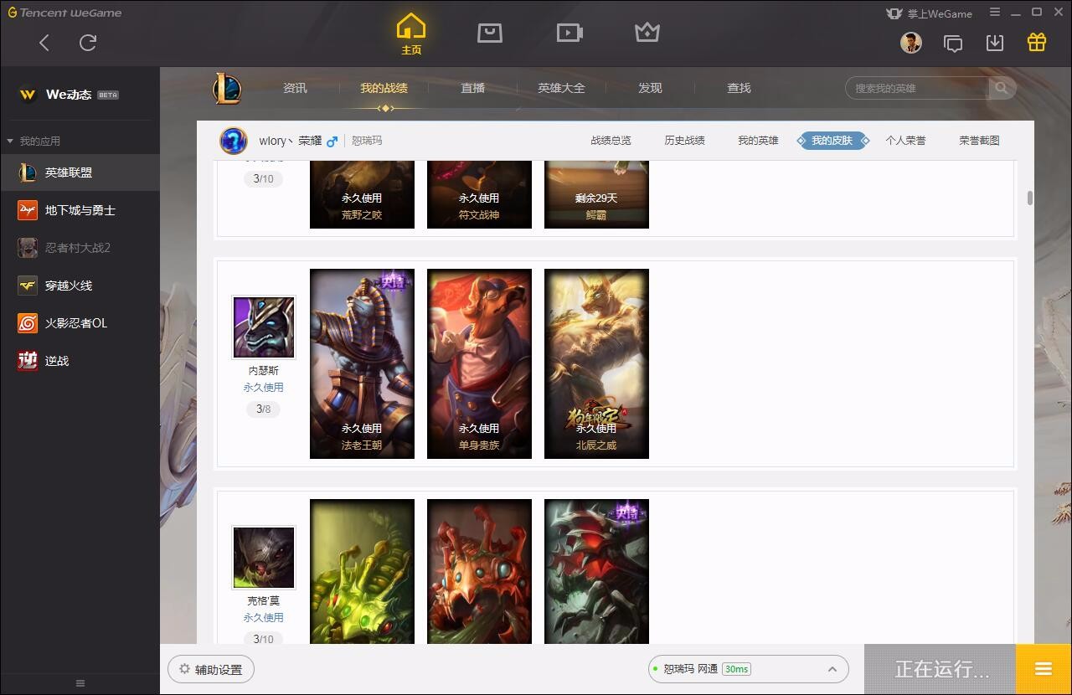The height and width of the screenshot is (695, 1072).
Task: Click 永久使用 under 内瑟斯
Action: (264, 388)
